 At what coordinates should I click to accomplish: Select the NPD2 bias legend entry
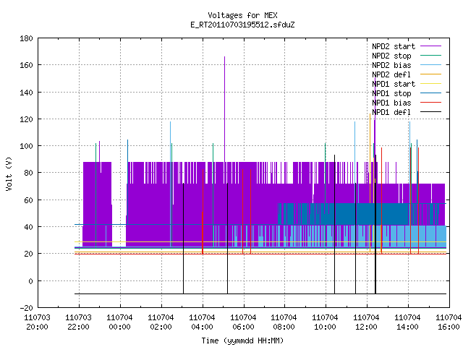pyautogui.click(x=391, y=65)
